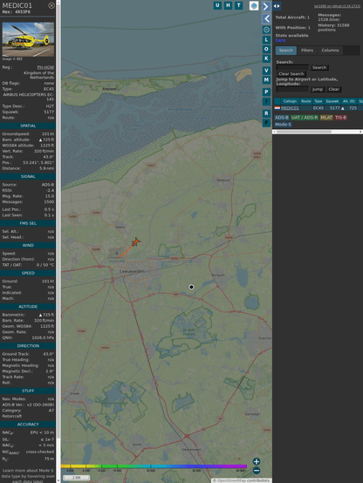Open the tar1090 on github link
Screen dimensions: 363x483
click(337, 6)
